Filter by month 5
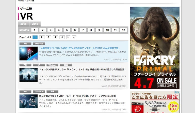Image resolution: width=195 pixels, height=113 pixels. [x=67, y=30]
